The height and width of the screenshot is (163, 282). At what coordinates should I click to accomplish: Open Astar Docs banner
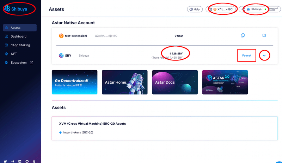pos(175,82)
